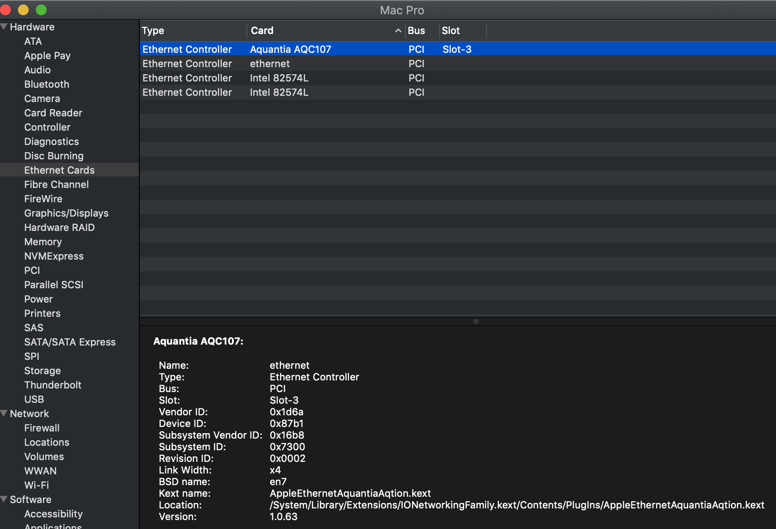
Task: Open Wi-Fi under Network
Action: click(x=37, y=485)
